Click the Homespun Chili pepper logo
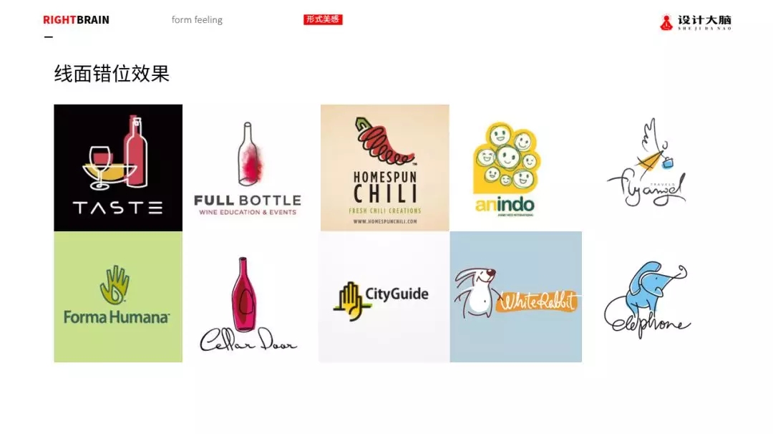 tap(384, 168)
